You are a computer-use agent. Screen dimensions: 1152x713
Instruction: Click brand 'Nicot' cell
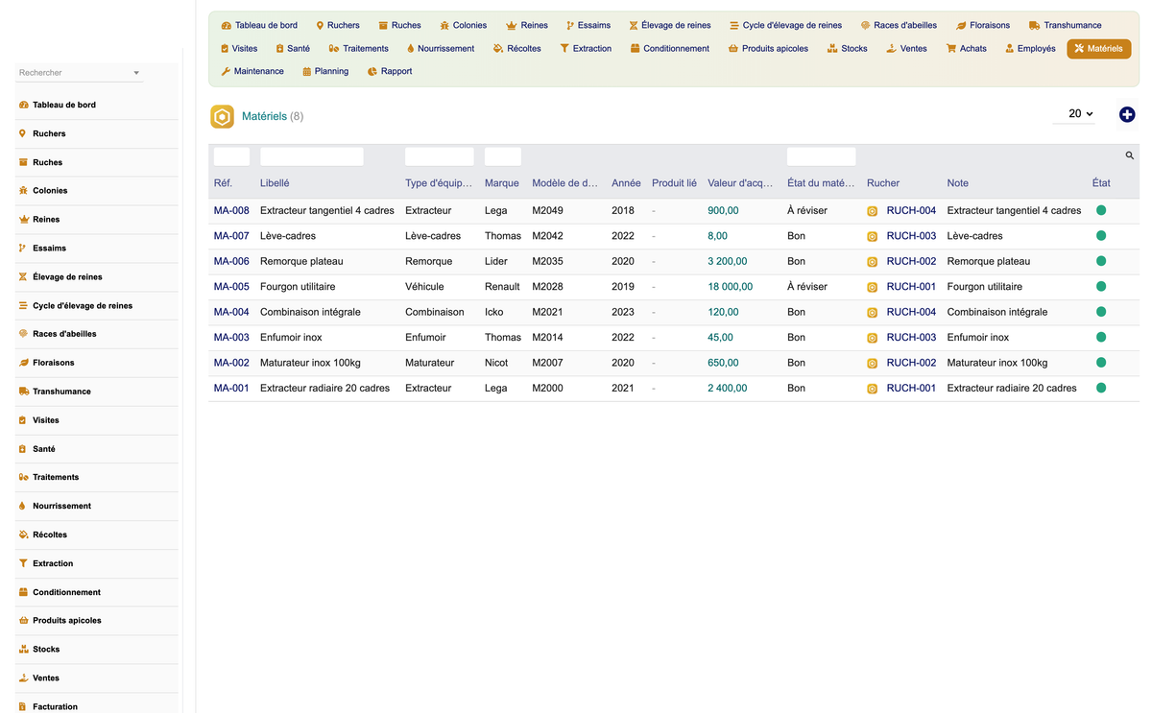pyautogui.click(x=497, y=363)
